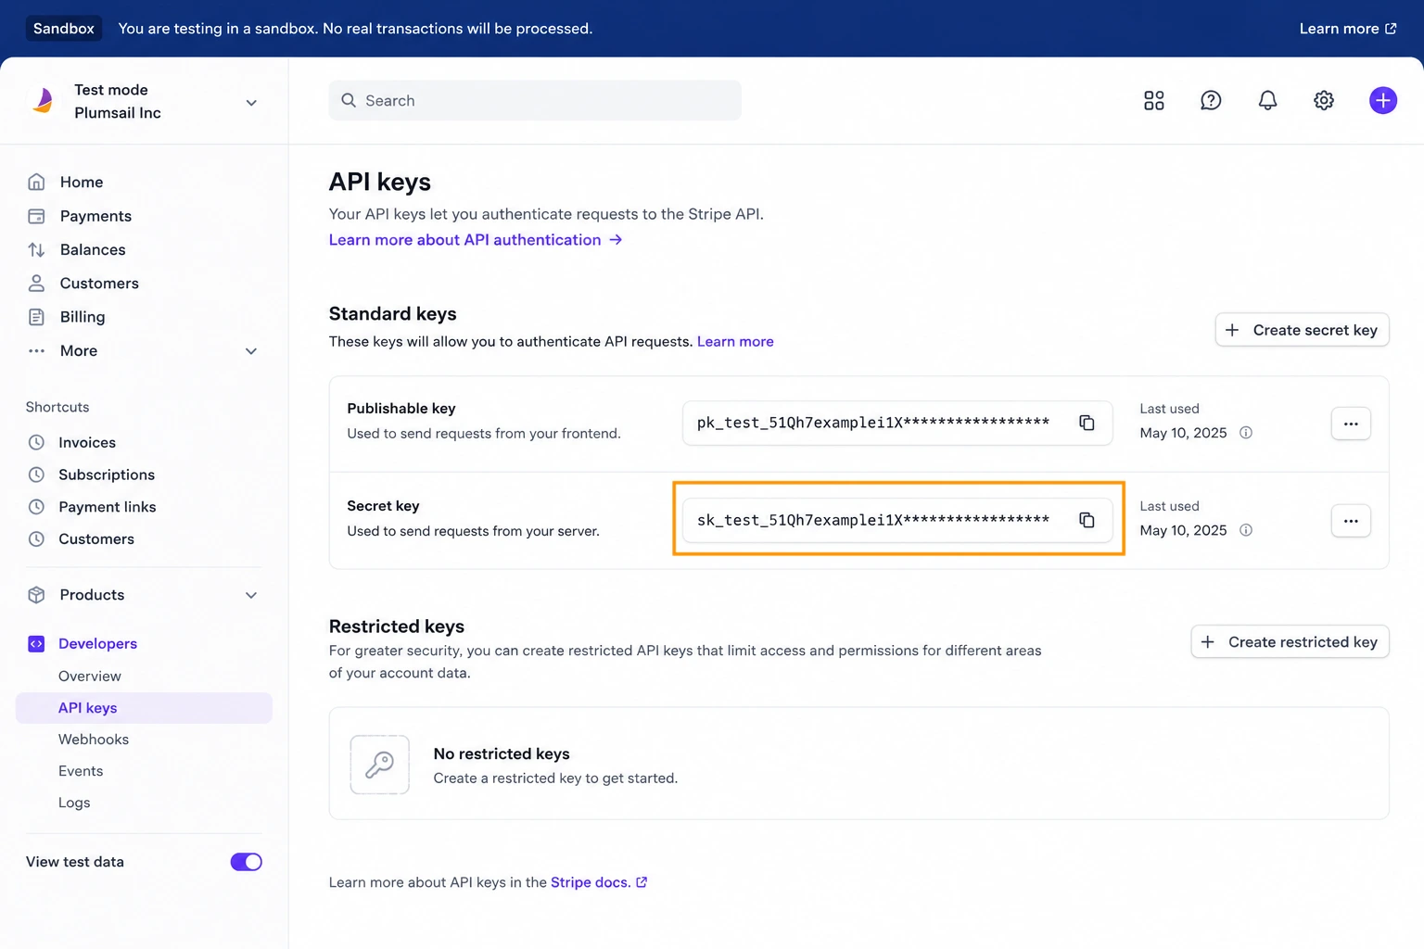Open the apps grid icon in header
The height and width of the screenshot is (949, 1424).
1153,100
